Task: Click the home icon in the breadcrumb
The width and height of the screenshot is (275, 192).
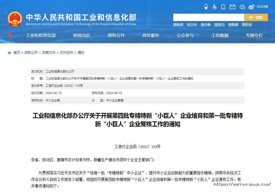Action: (9, 53)
